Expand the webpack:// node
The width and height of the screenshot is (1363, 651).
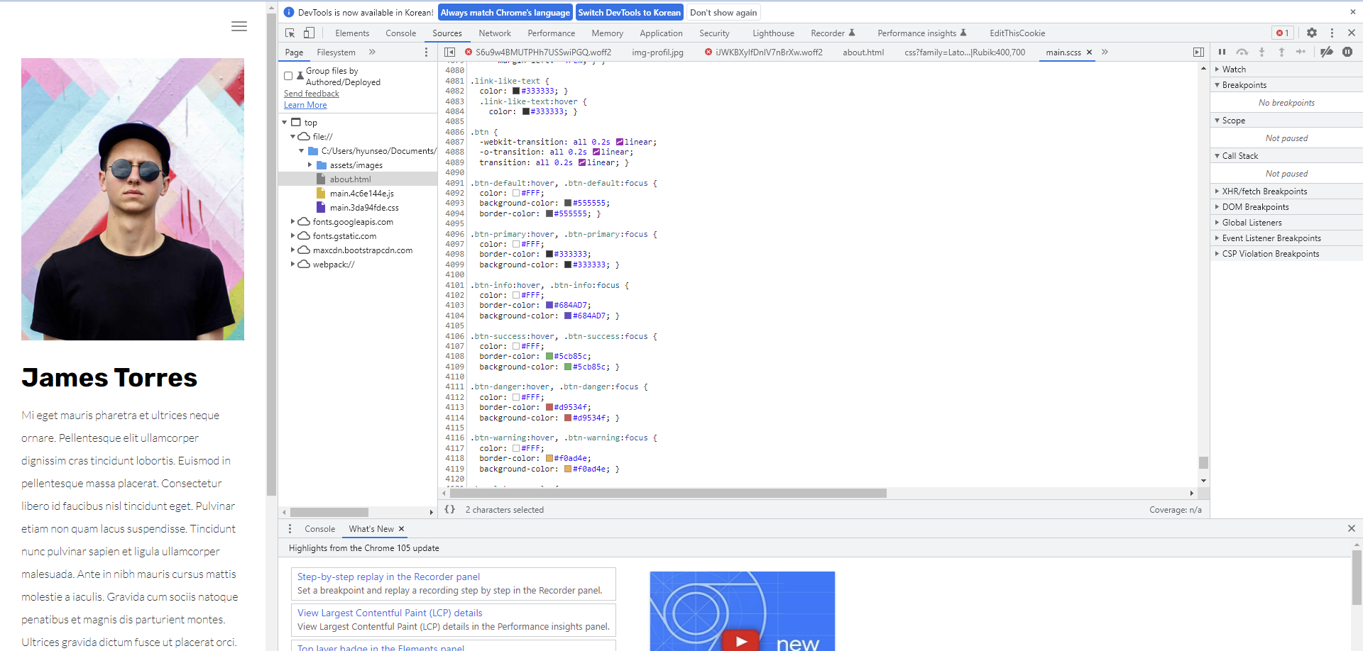292,264
